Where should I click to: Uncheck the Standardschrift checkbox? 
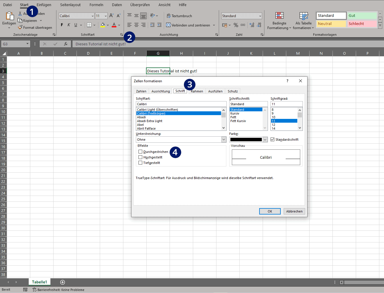click(x=272, y=139)
